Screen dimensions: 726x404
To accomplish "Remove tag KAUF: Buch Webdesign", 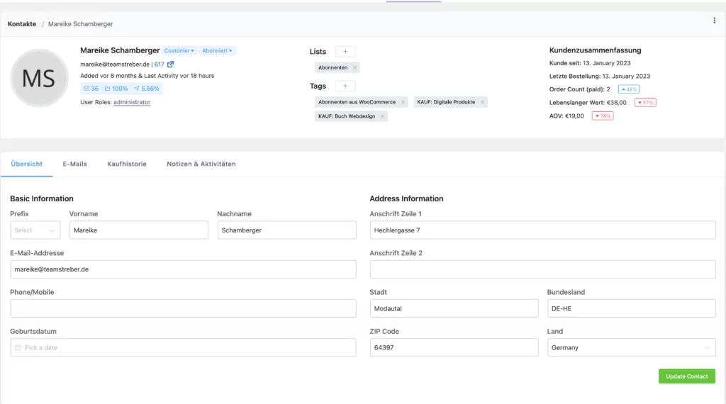I will coord(382,116).
